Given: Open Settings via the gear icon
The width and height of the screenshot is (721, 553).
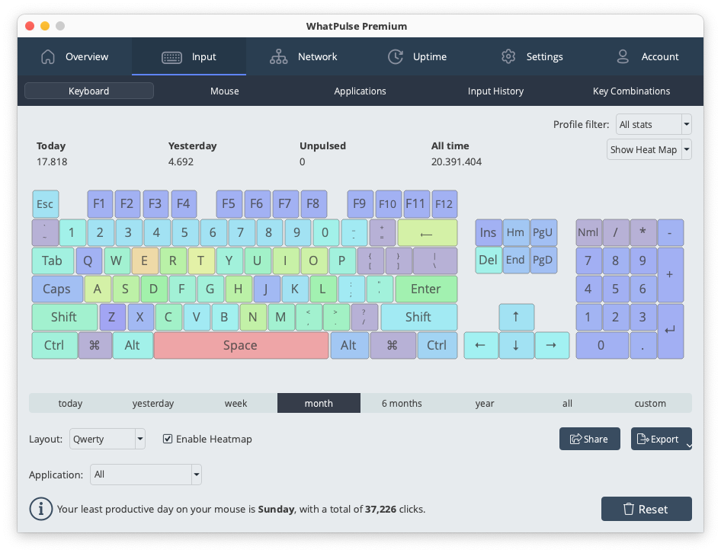Looking at the screenshot, I should [x=508, y=56].
